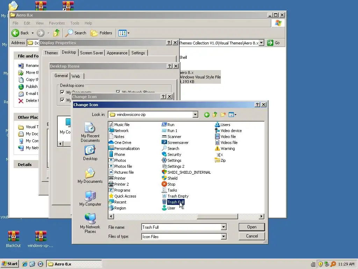Toggle the My Network Places checkbox
358x269 pixels.
click(x=118, y=92)
